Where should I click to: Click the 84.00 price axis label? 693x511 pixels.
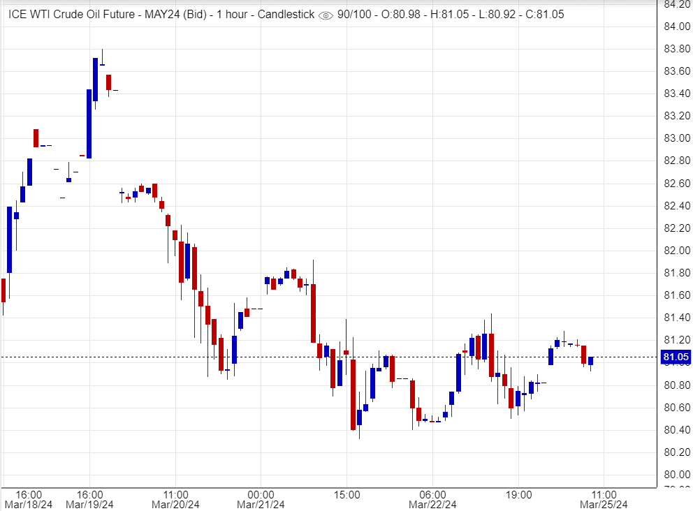pos(675,27)
